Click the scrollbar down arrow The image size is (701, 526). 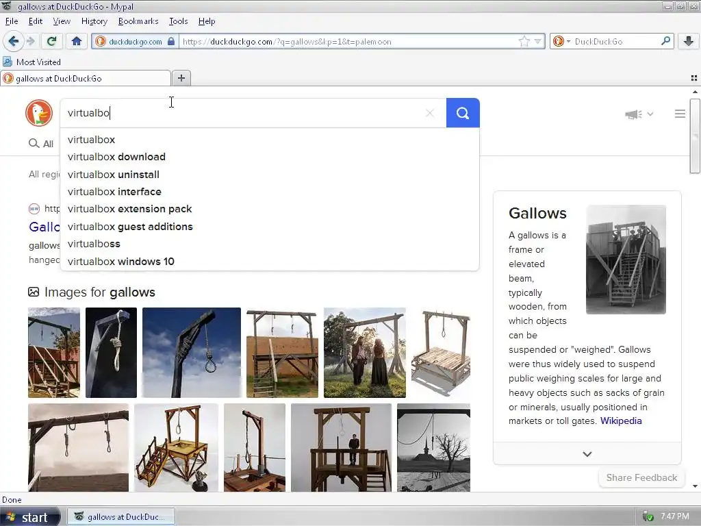click(x=695, y=486)
